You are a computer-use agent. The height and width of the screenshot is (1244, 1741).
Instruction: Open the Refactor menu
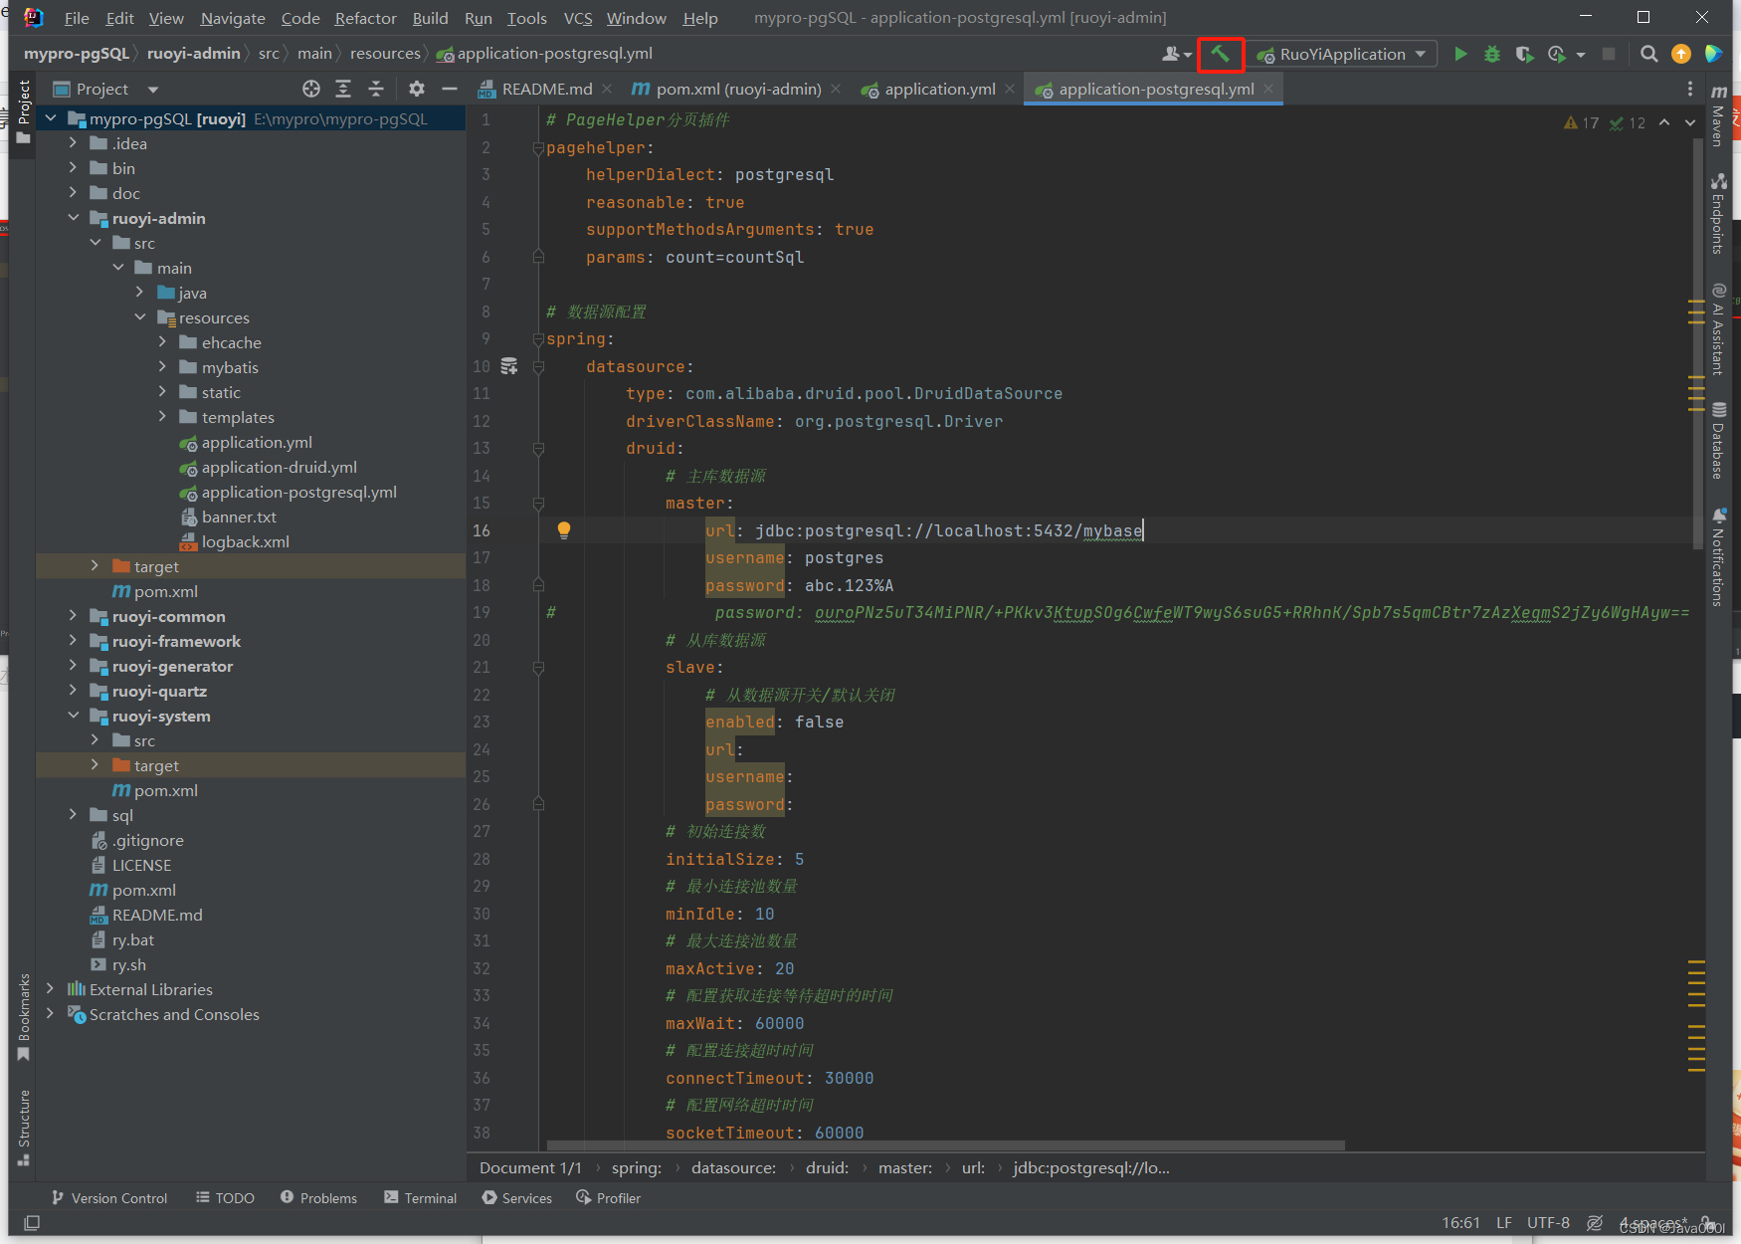(x=365, y=18)
